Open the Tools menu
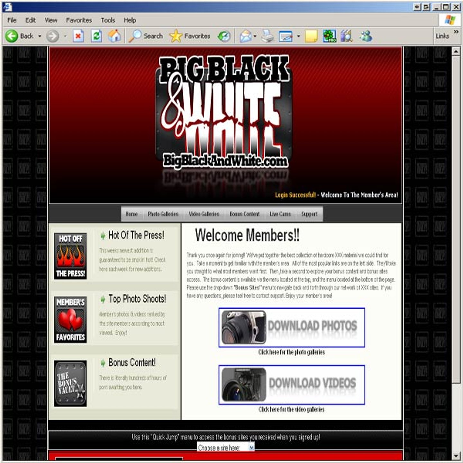The width and height of the screenshot is (463, 463). [108, 20]
